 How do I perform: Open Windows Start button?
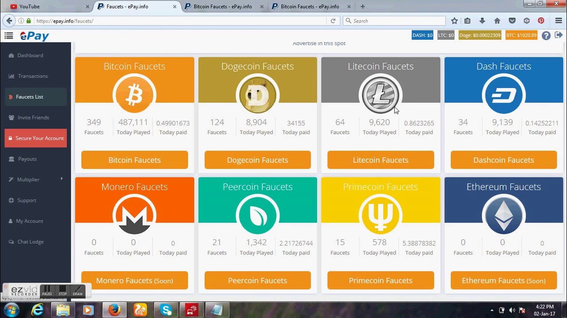click(11, 310)
